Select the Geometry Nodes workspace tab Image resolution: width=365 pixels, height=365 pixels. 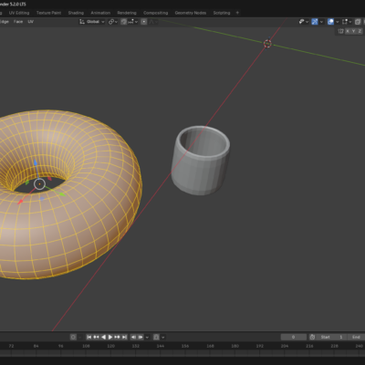(191, 13)
